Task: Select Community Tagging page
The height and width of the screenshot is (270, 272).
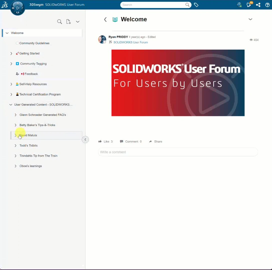Action: pyautogui.click(x=33, y=64)
